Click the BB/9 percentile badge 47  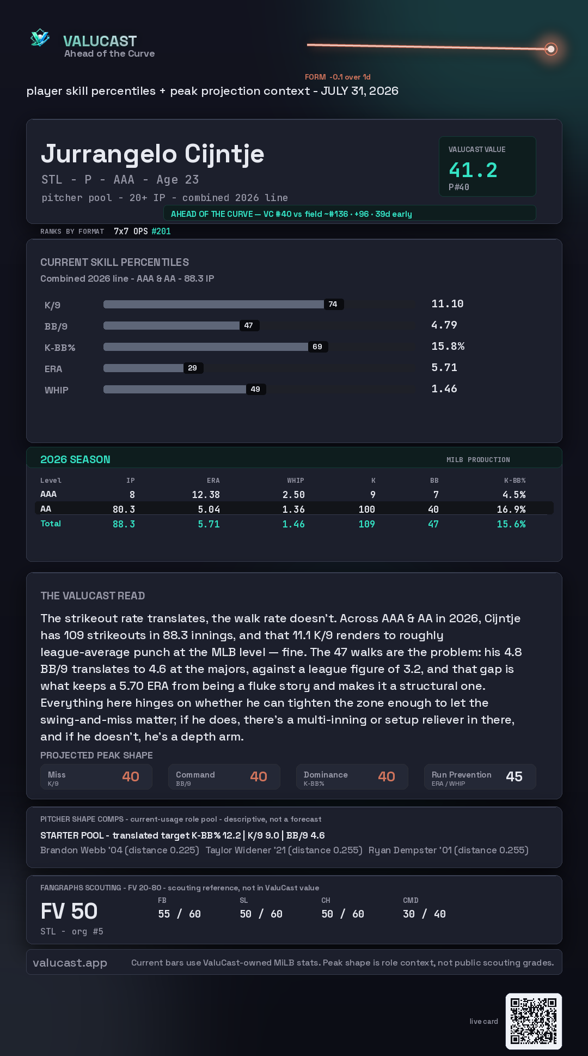249,325
